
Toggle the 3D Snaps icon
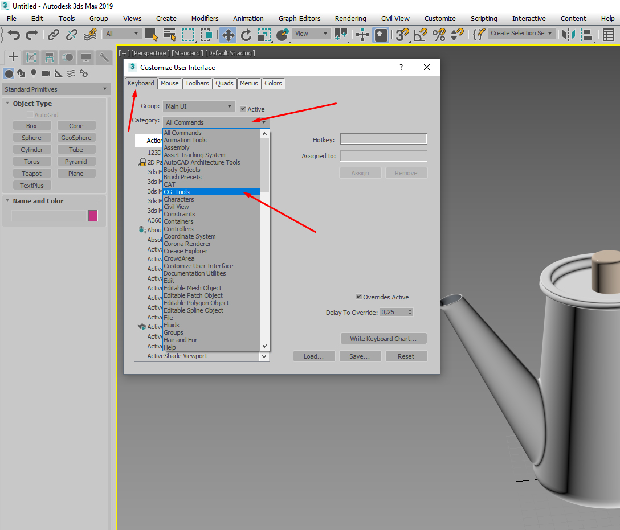tap(402, 35)
